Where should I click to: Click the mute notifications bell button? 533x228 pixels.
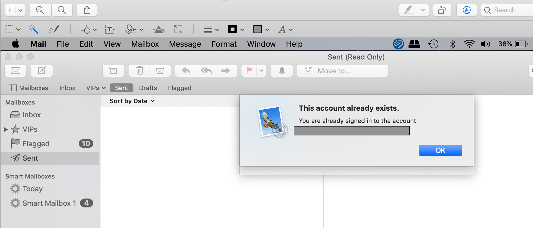coord(282,71)
